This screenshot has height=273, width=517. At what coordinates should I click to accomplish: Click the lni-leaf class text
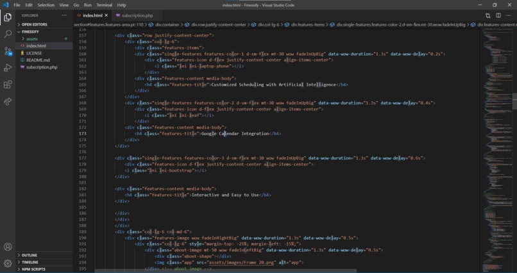pyautogui.click(x=191, y=115)
